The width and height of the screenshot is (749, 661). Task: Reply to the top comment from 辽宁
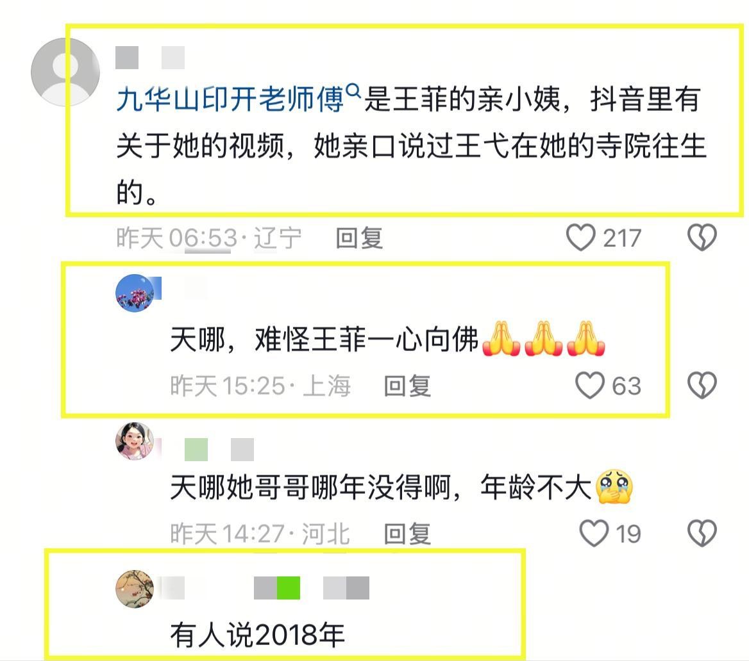[x=359, y=238]
